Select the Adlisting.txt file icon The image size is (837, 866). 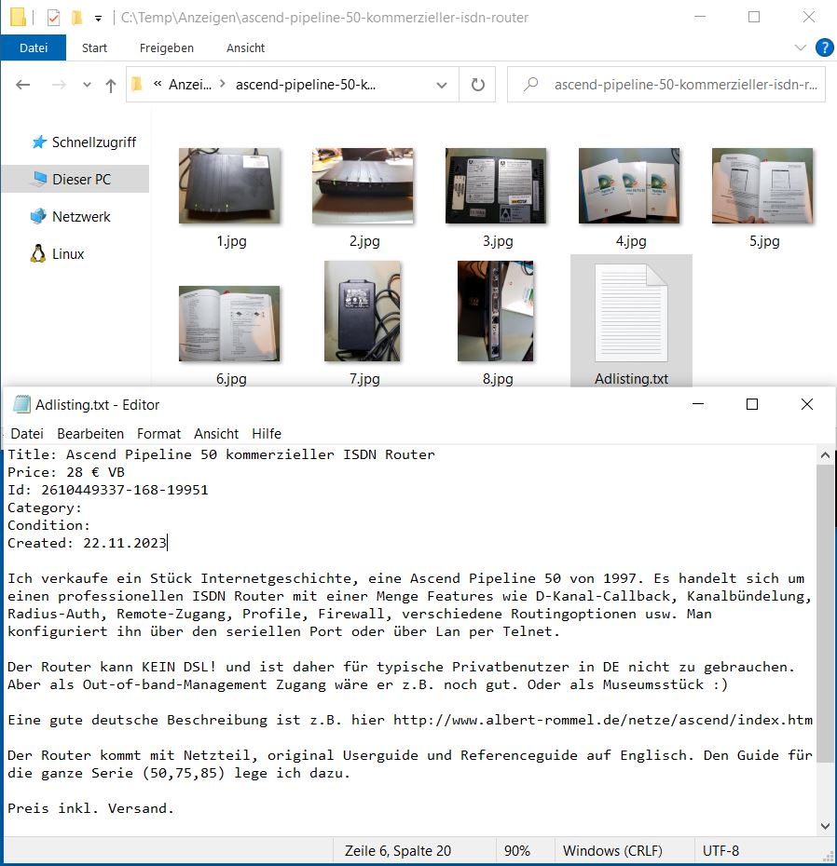coord(631,312)
